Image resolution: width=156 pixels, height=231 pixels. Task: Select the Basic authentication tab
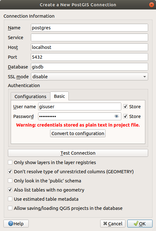pos(60,96)
